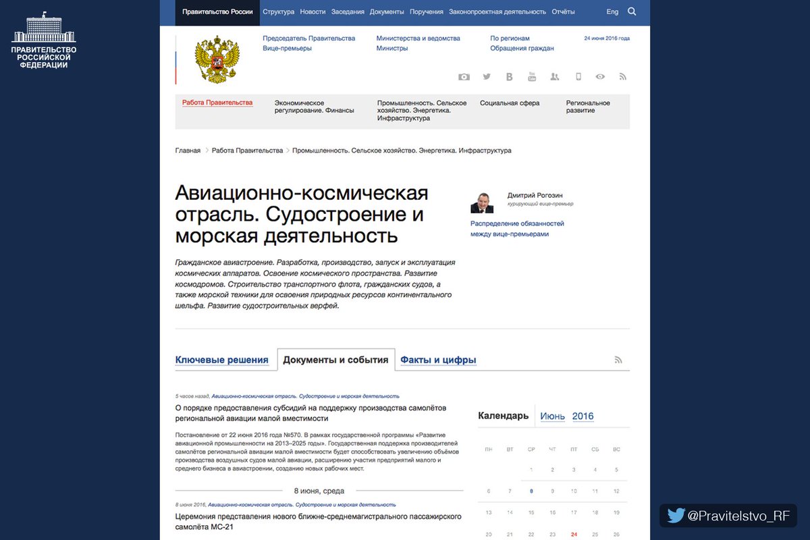The height and width of the screenshot is (540, 810).
Task: Follow the Председатель Правительства link
Action: (x=309, y=38)
